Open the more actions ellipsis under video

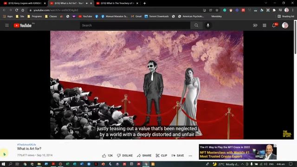[190, 156]
